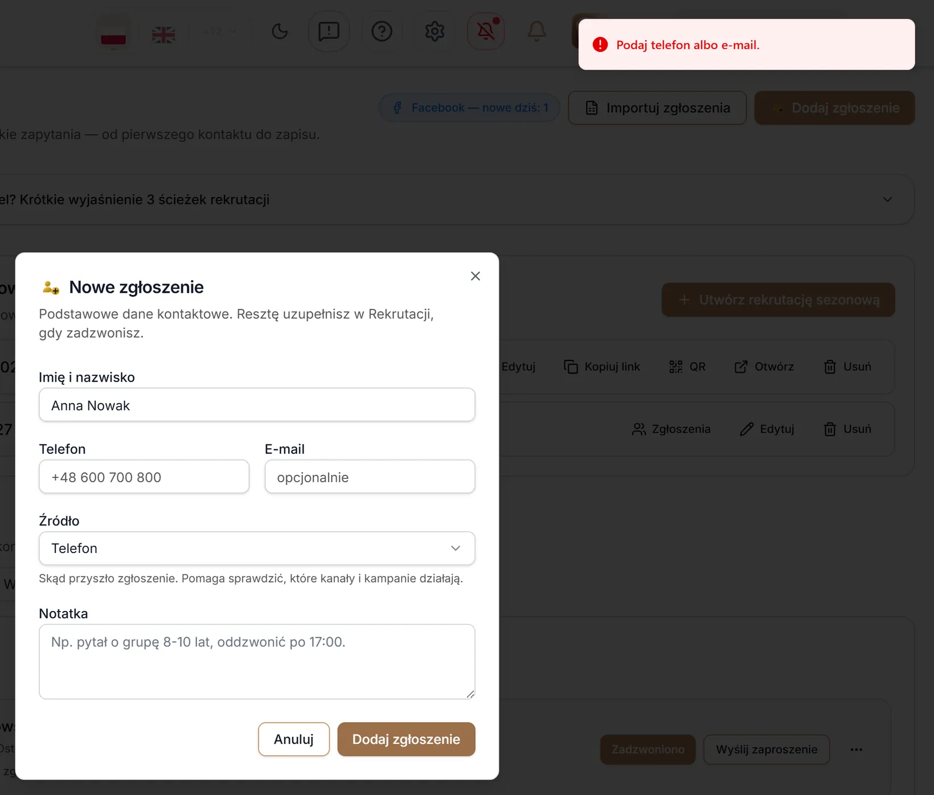The width and height of the screenshot is (934, 795).
Task: Close the Nowe zgłoszenie dialog
Action: (x=476, y=276)
